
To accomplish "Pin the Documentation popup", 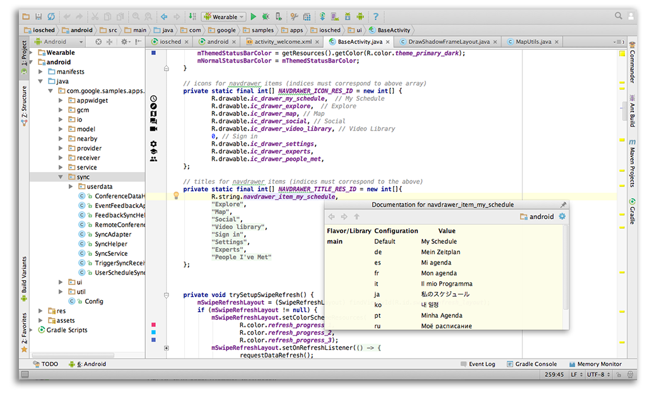I will coord(563,204).
